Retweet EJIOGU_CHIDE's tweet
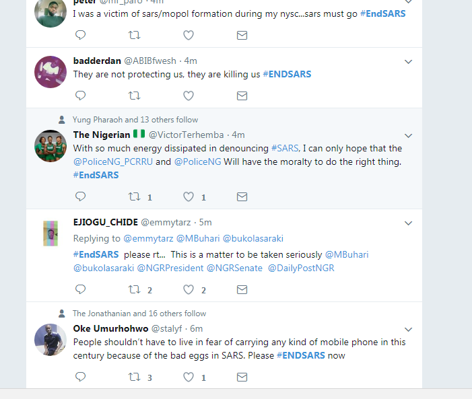 coord(135,289)
